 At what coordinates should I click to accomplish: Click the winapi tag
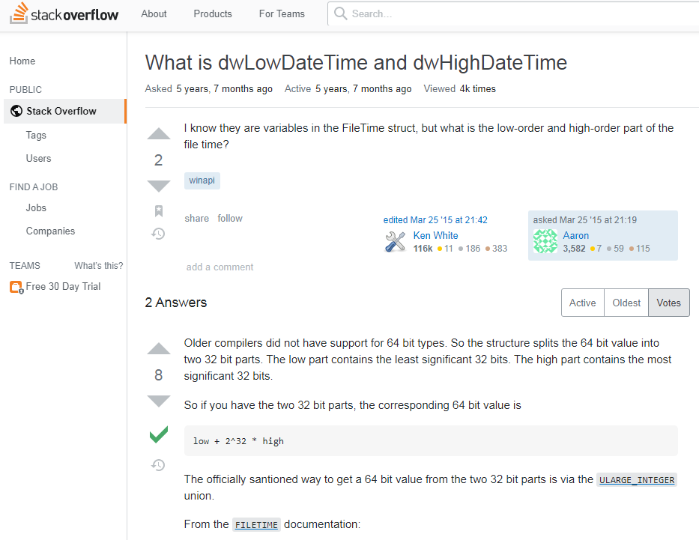(202, 180)
